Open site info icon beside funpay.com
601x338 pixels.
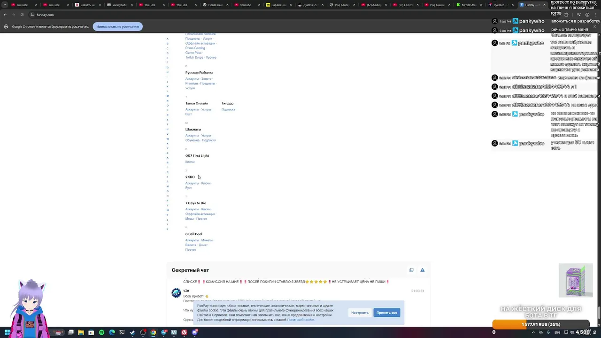click(31, 15)
